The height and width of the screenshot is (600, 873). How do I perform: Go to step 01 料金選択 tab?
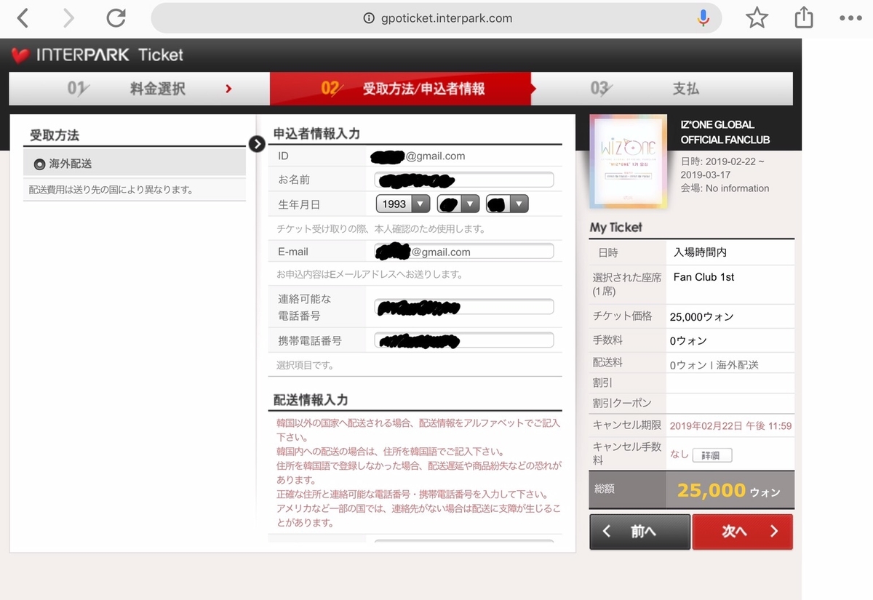[139, 89]
